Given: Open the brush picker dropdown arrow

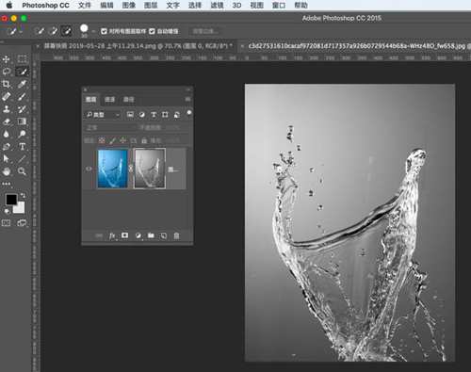Looking at the screenshot, I should 93,31.
